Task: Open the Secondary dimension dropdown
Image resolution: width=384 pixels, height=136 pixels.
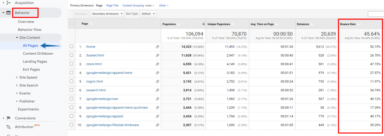Action: point(107,14)
